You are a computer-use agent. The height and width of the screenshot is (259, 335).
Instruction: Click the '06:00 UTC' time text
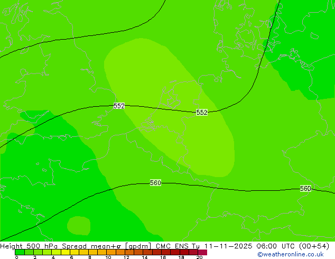click(x=276, y=246)
